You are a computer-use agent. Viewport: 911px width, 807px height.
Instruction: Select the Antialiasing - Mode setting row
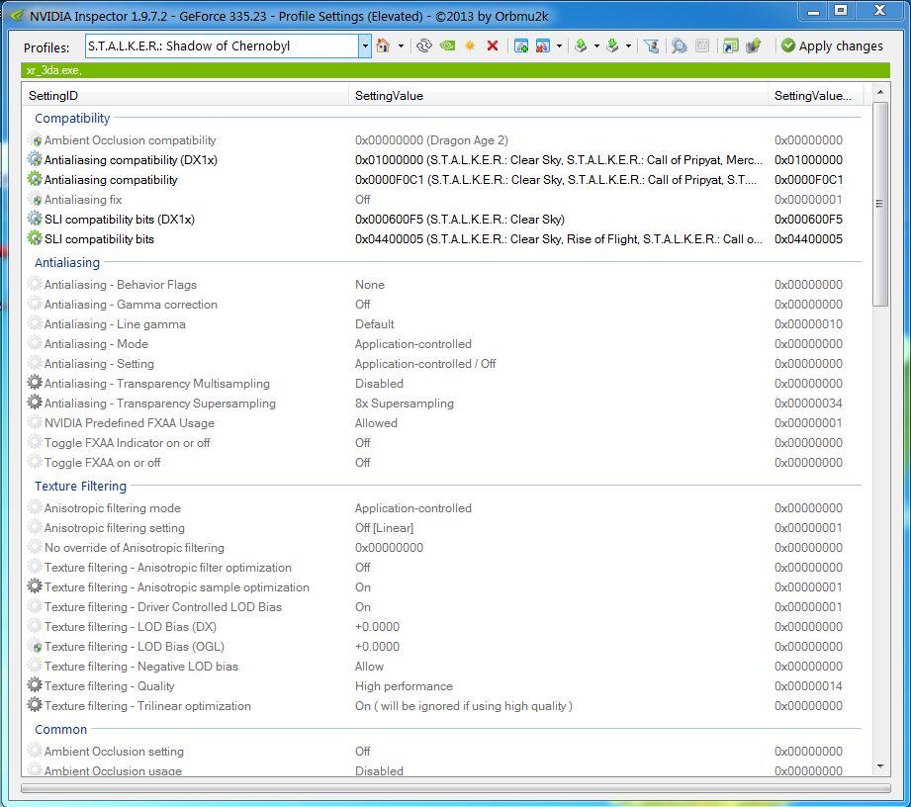[x=446, y=344]
